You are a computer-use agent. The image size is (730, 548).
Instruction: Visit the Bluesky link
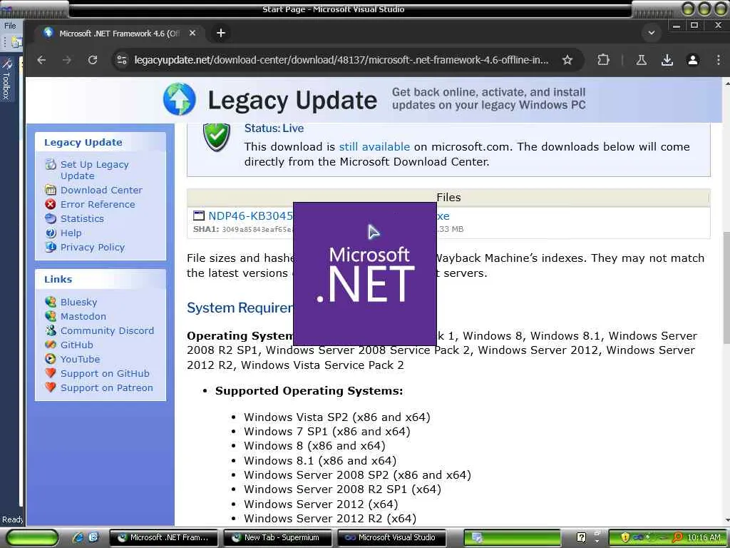[78, 302]
